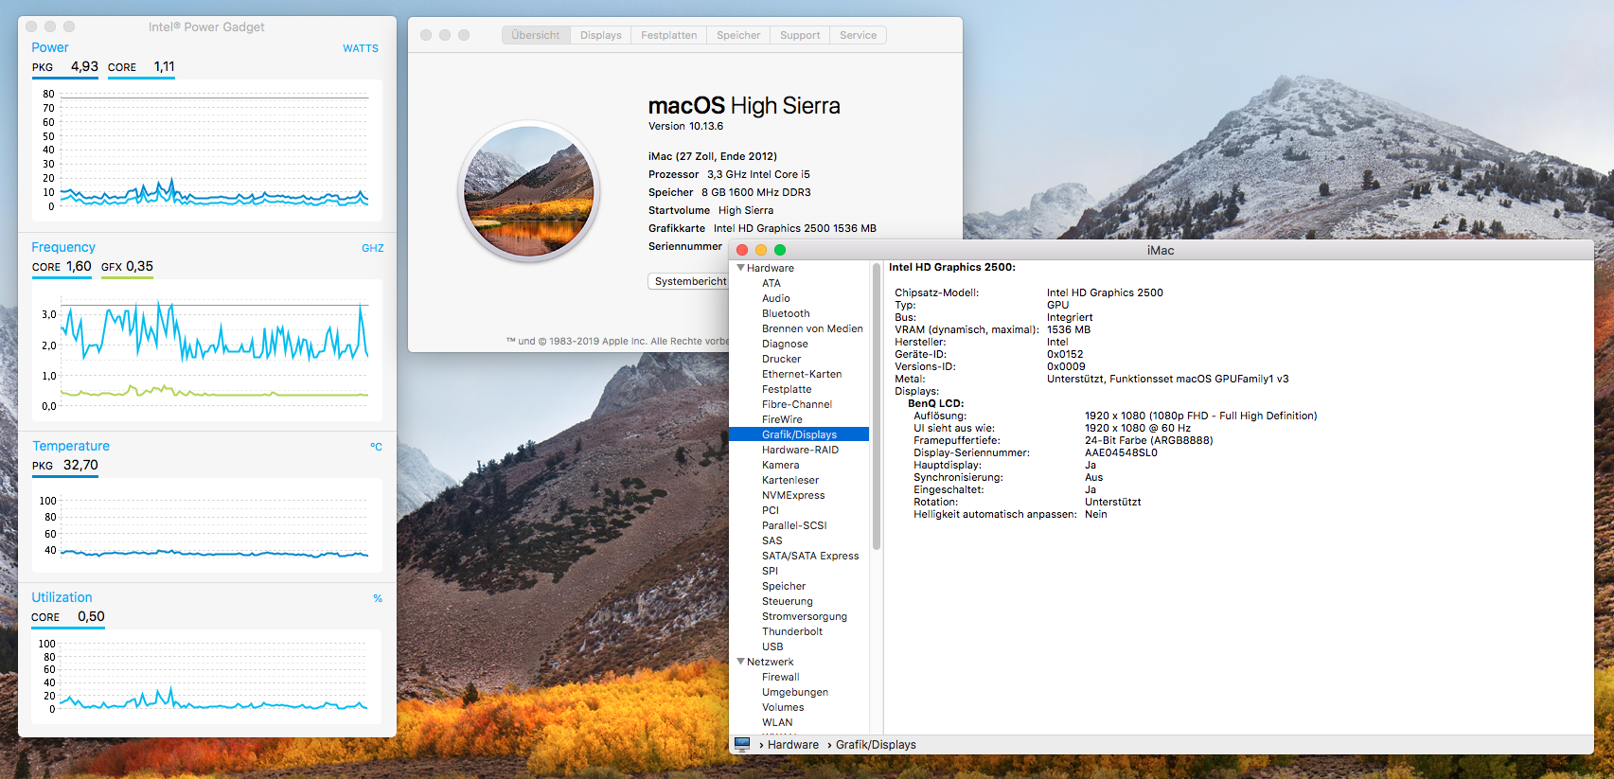Click the VRAM value 1536 MB
Image resolution: width=1614 pixels, height=779 pixels.
(1069, 329)
